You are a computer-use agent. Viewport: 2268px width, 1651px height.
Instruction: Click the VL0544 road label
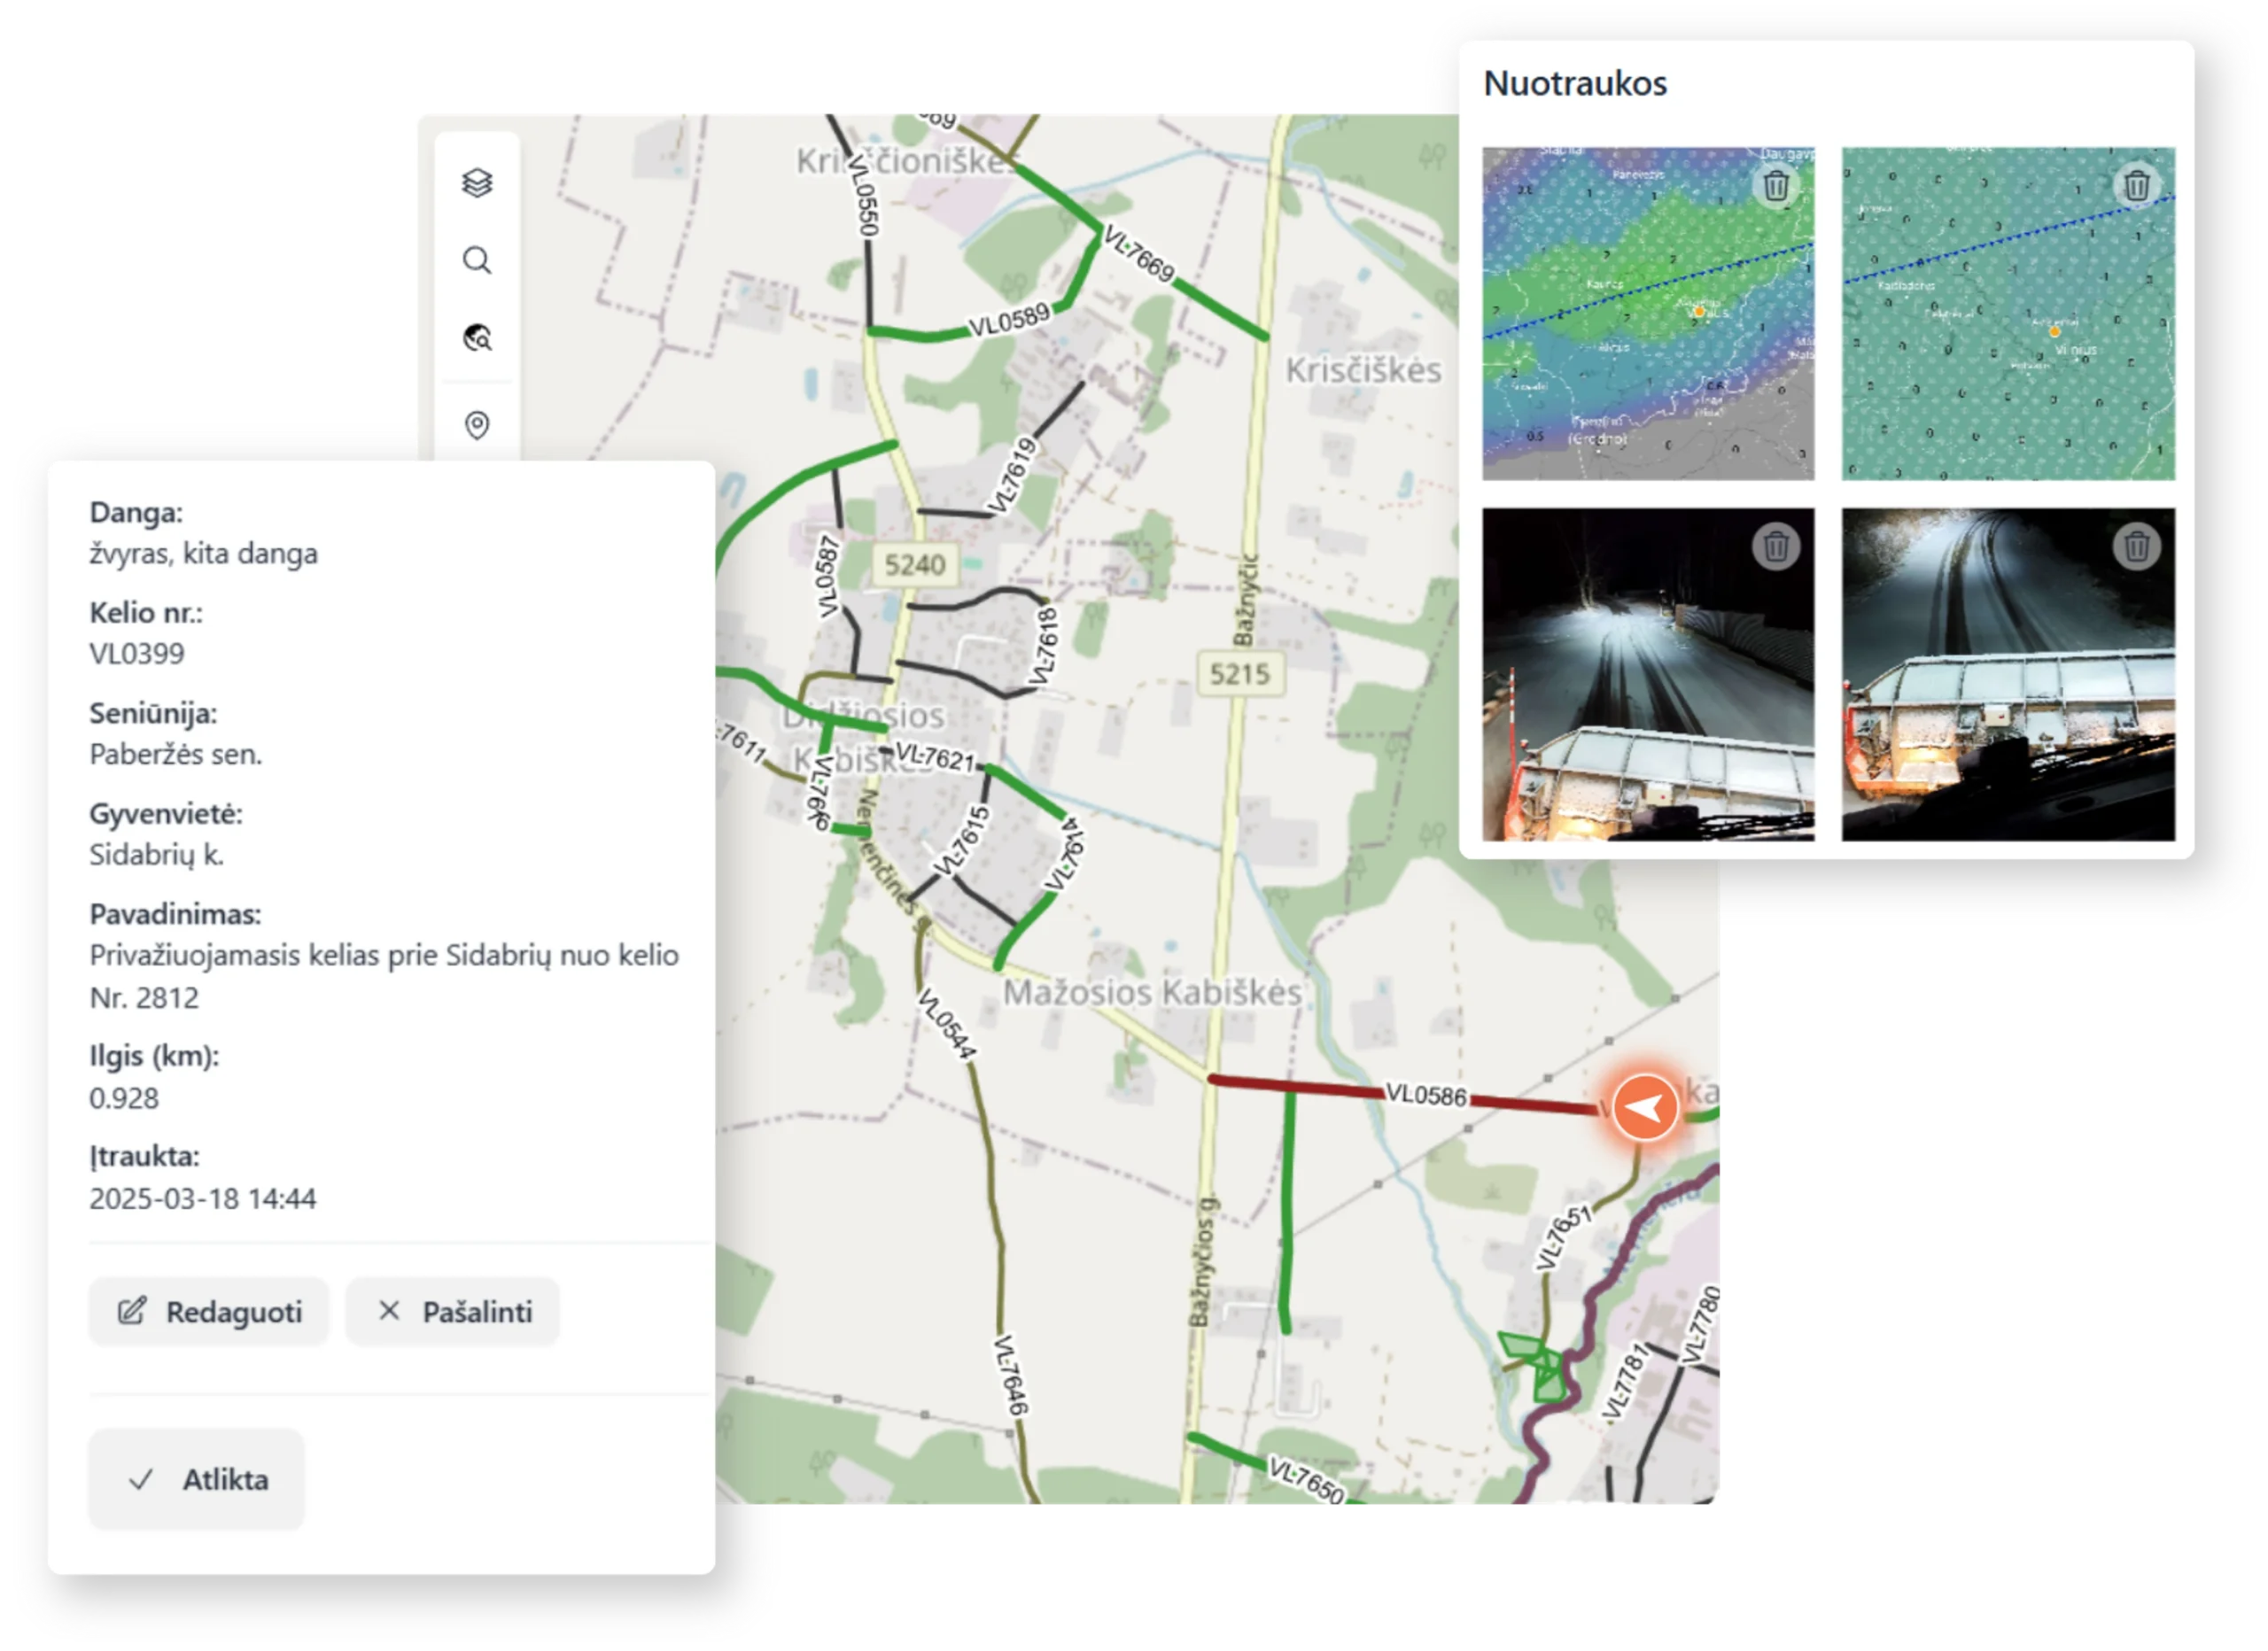(x=946, y=1023)
